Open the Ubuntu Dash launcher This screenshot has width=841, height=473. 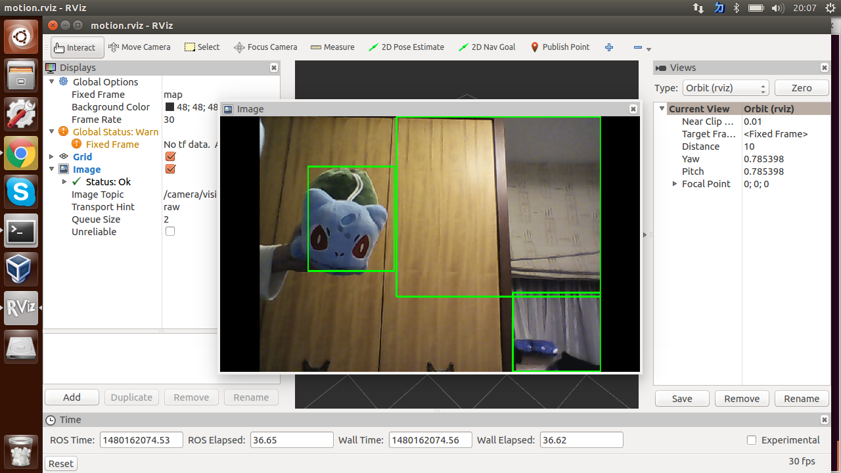coord(21,37)
